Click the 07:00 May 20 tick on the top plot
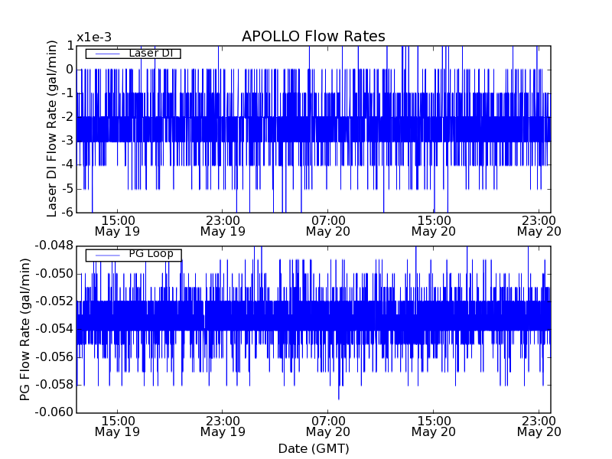The width and height of the screenshot is (612, 459). click(x=327, y=224)
